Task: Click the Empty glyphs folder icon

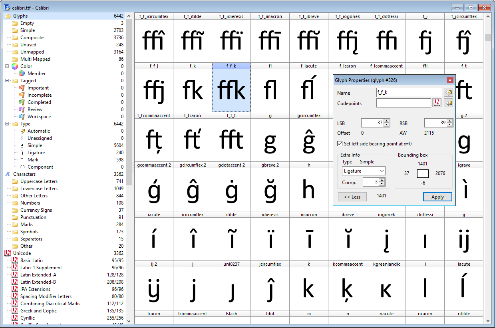Action: [x=15, y=23]
